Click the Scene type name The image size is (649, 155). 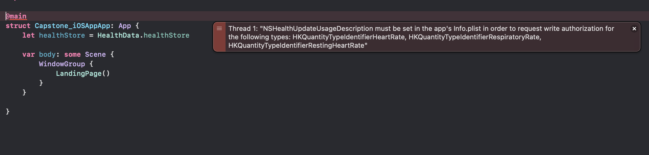point(95,54)
